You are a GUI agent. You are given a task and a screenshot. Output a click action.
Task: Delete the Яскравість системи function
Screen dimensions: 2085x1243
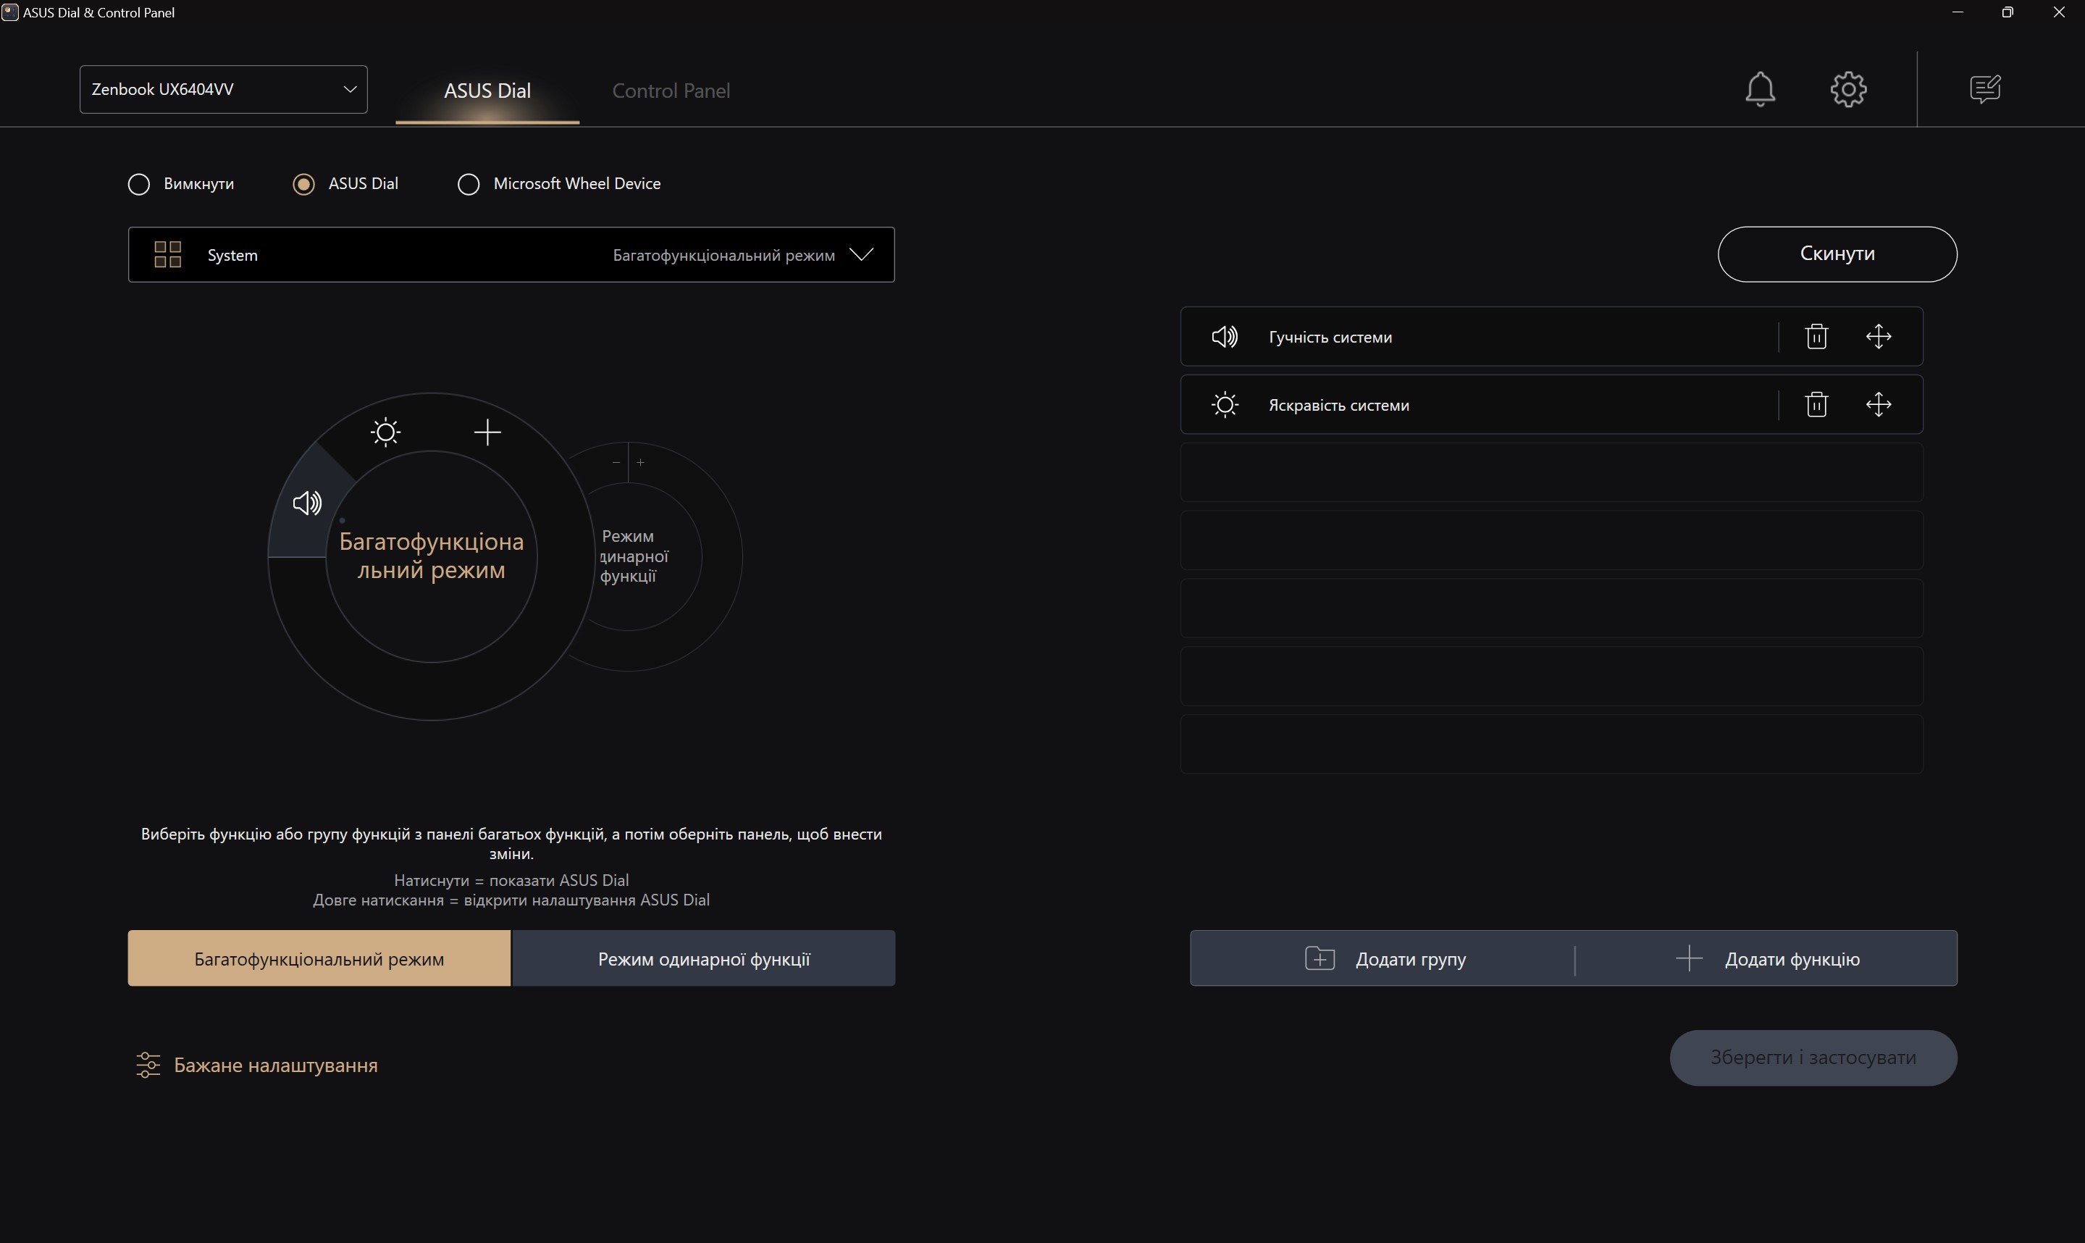click(1816, 405)
